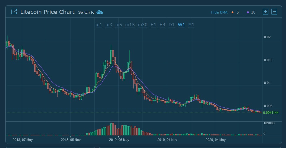This screenshot has width=286, height=148.
Task: Click the 2020, 04 May date label
Action: 216,140
